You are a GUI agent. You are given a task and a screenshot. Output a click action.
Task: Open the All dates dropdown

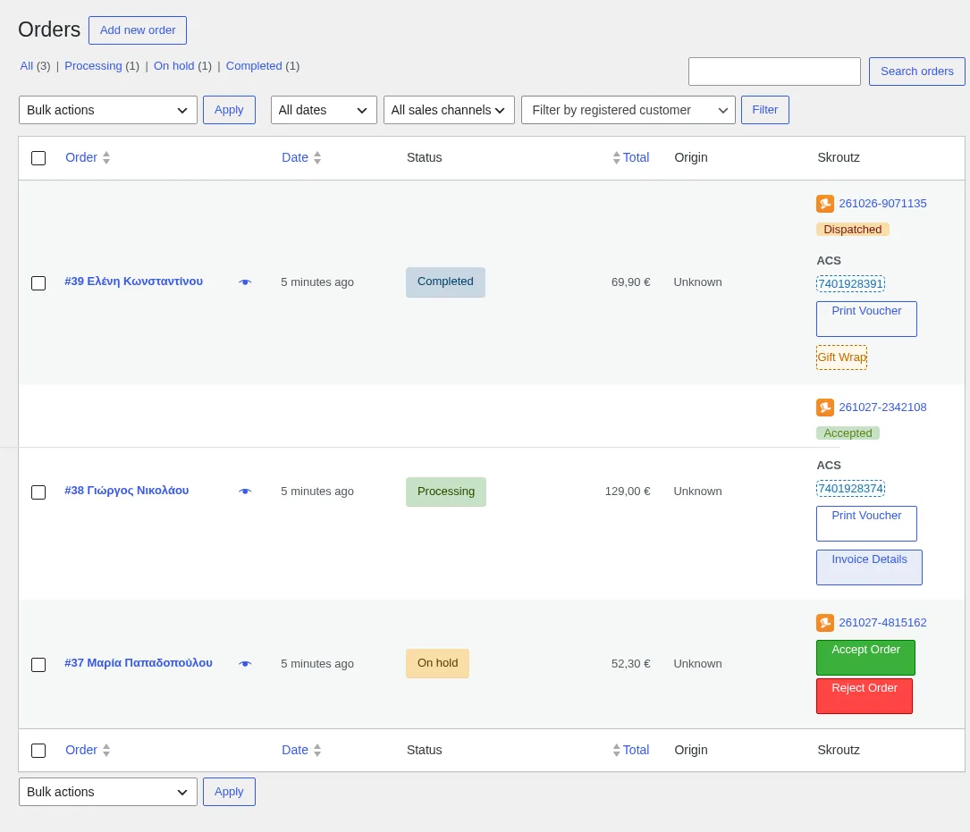(324, 110)
